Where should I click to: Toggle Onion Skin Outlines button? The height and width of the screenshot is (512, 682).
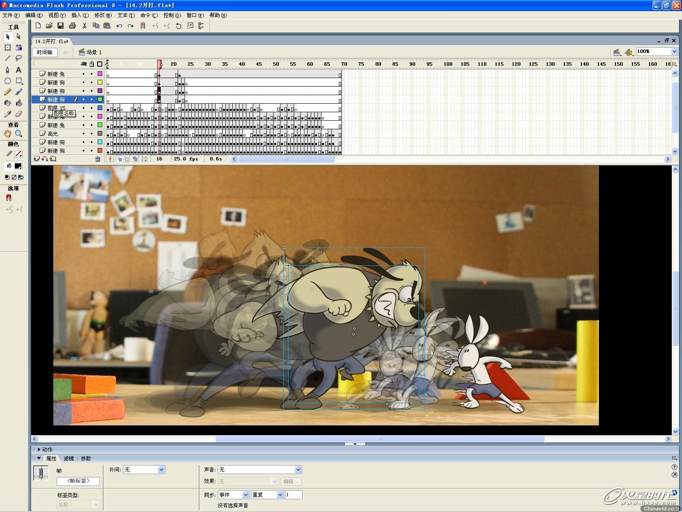pyautogui.click(x=127, y=159)
